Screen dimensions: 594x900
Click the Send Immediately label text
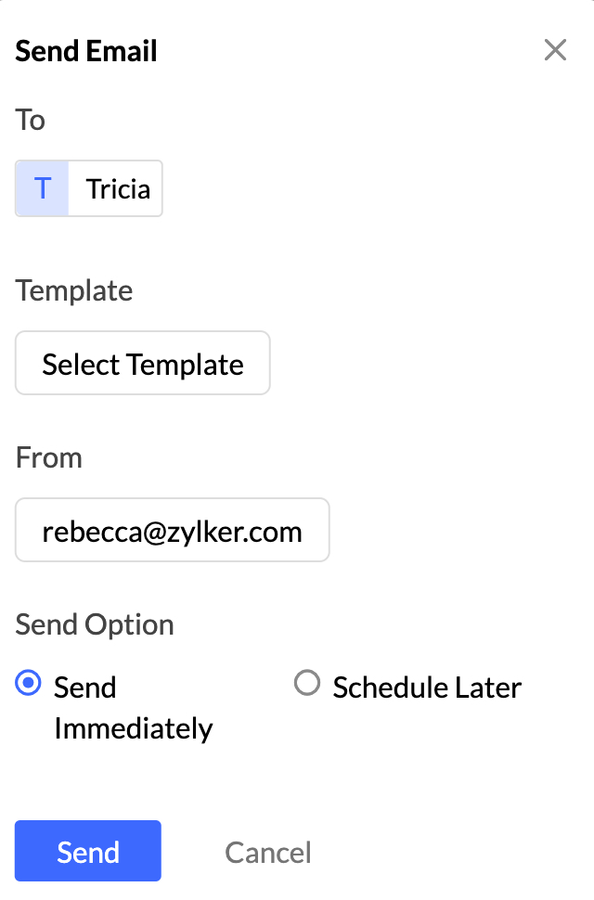coord(133,708)
